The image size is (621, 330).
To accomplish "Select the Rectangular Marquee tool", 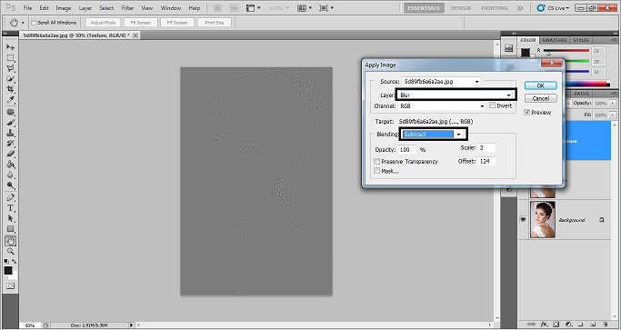I will click(x=10, y=58).
